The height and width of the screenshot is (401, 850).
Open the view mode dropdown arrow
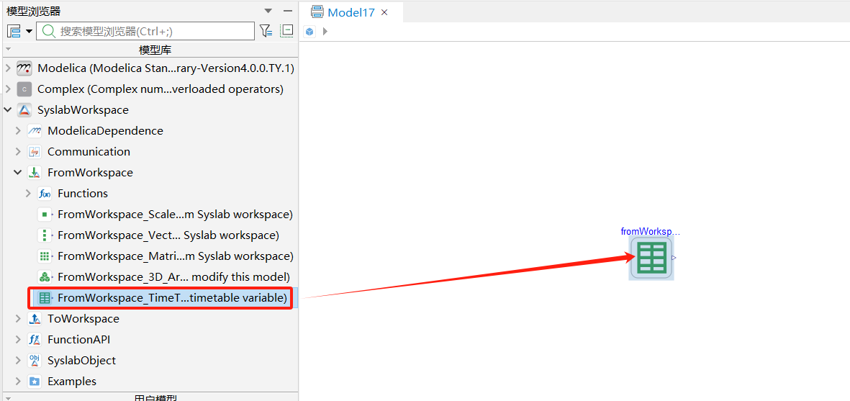tap(29, 32)
